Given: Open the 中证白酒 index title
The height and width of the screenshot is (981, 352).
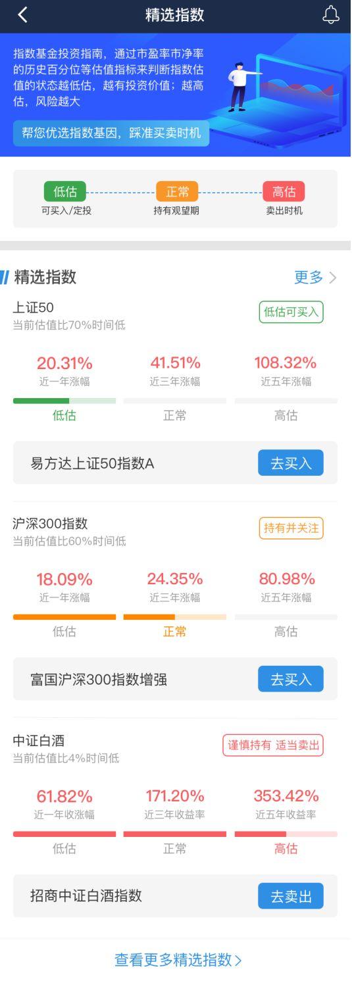Looking at the screenshot, I should [x=39, y=740].
